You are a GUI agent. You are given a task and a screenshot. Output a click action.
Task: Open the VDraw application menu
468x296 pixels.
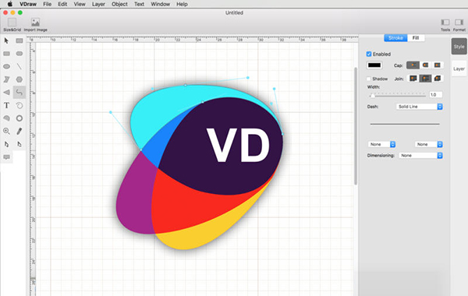[28, 4]
